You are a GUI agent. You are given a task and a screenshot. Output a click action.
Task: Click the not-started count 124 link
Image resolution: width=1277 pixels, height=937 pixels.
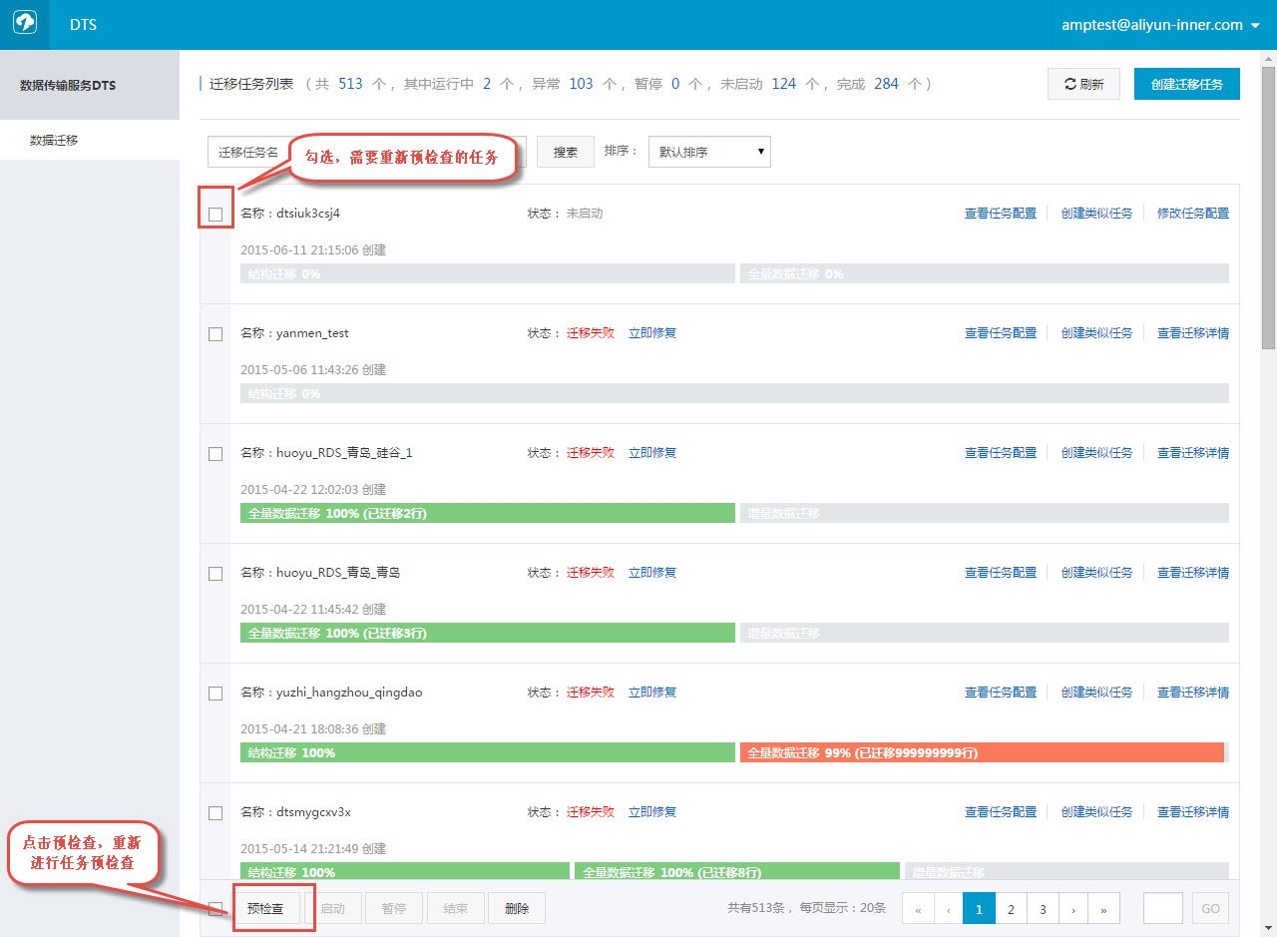[x=784, y=84]
